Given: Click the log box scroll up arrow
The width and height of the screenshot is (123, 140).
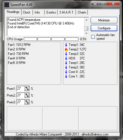Looking at the screenshot, I should tap(86, 20).
